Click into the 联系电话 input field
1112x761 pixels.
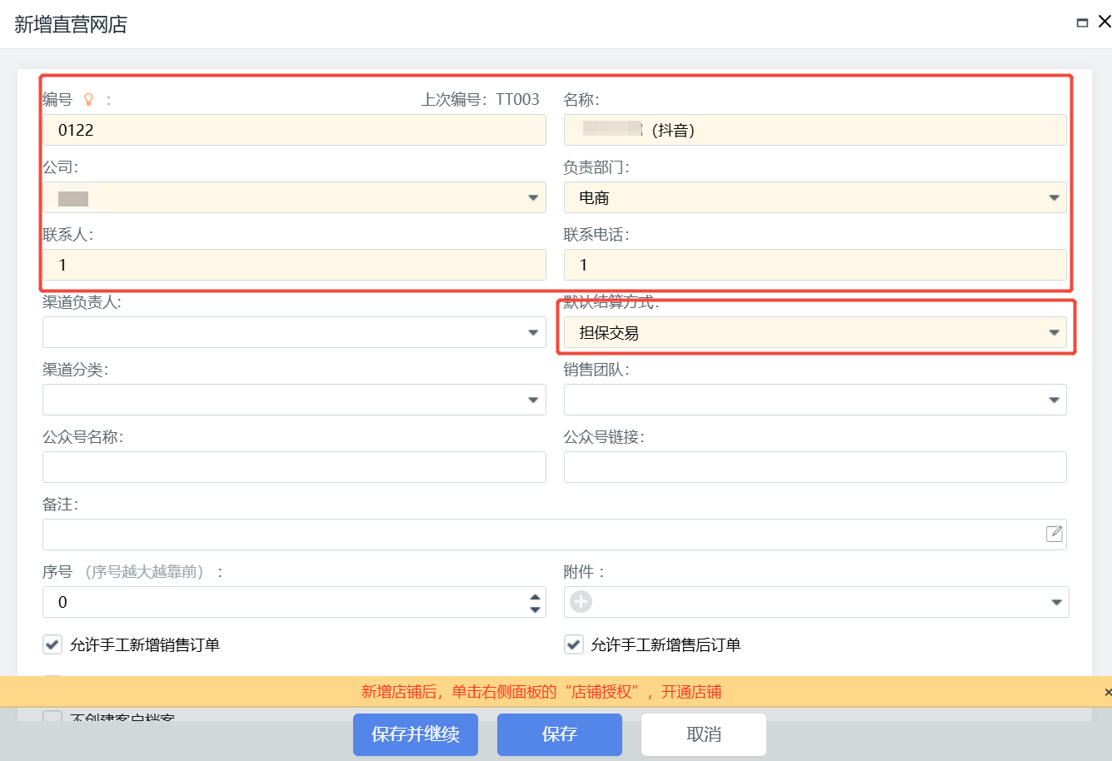click(x=815, y=265)
